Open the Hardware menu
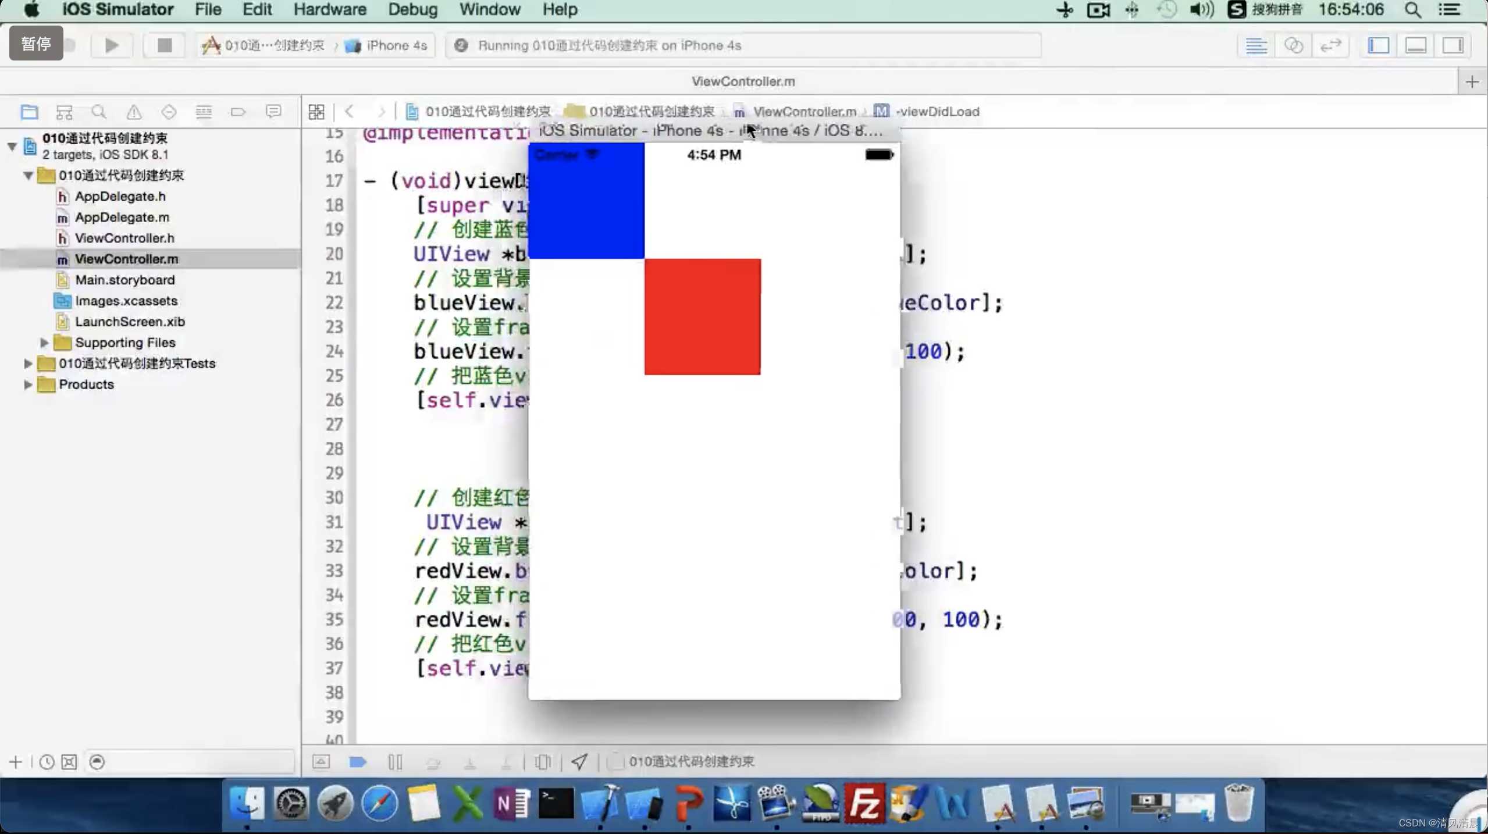 (329, 10)
